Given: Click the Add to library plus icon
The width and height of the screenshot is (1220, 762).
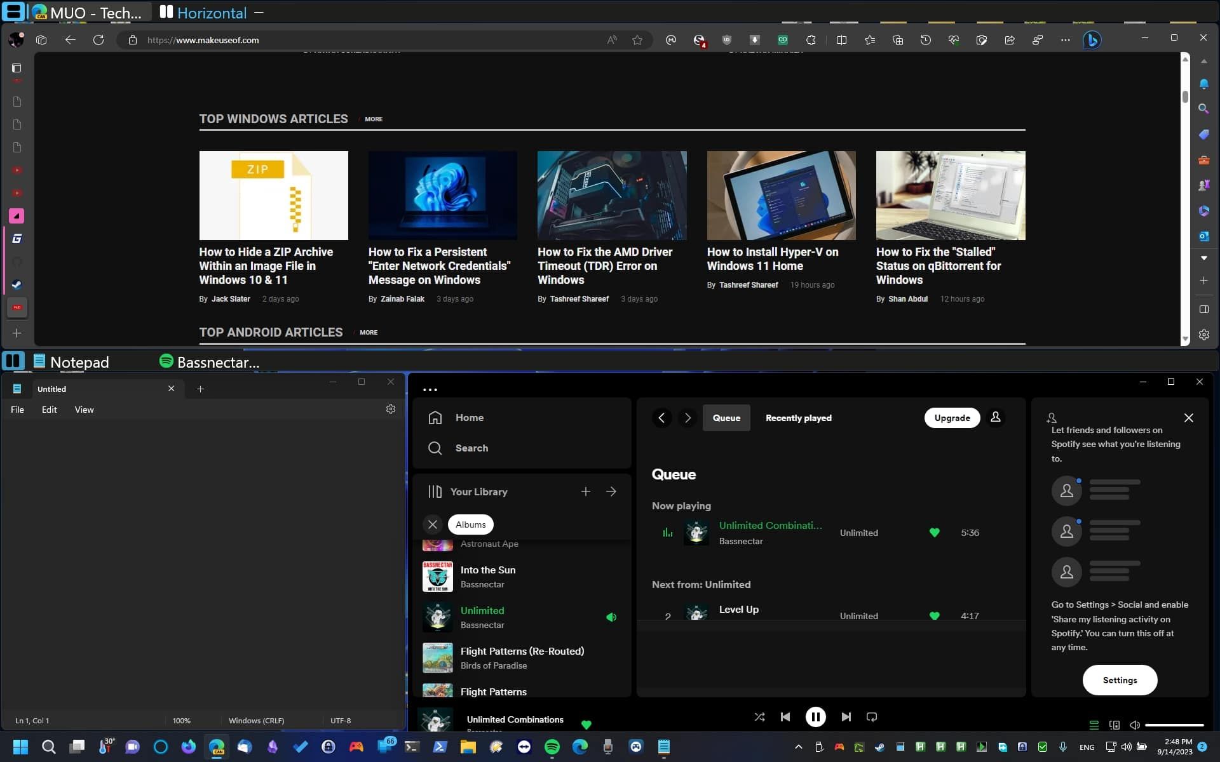Looking at the screenshot, I should pyautogui.click(x=586, y=491).
